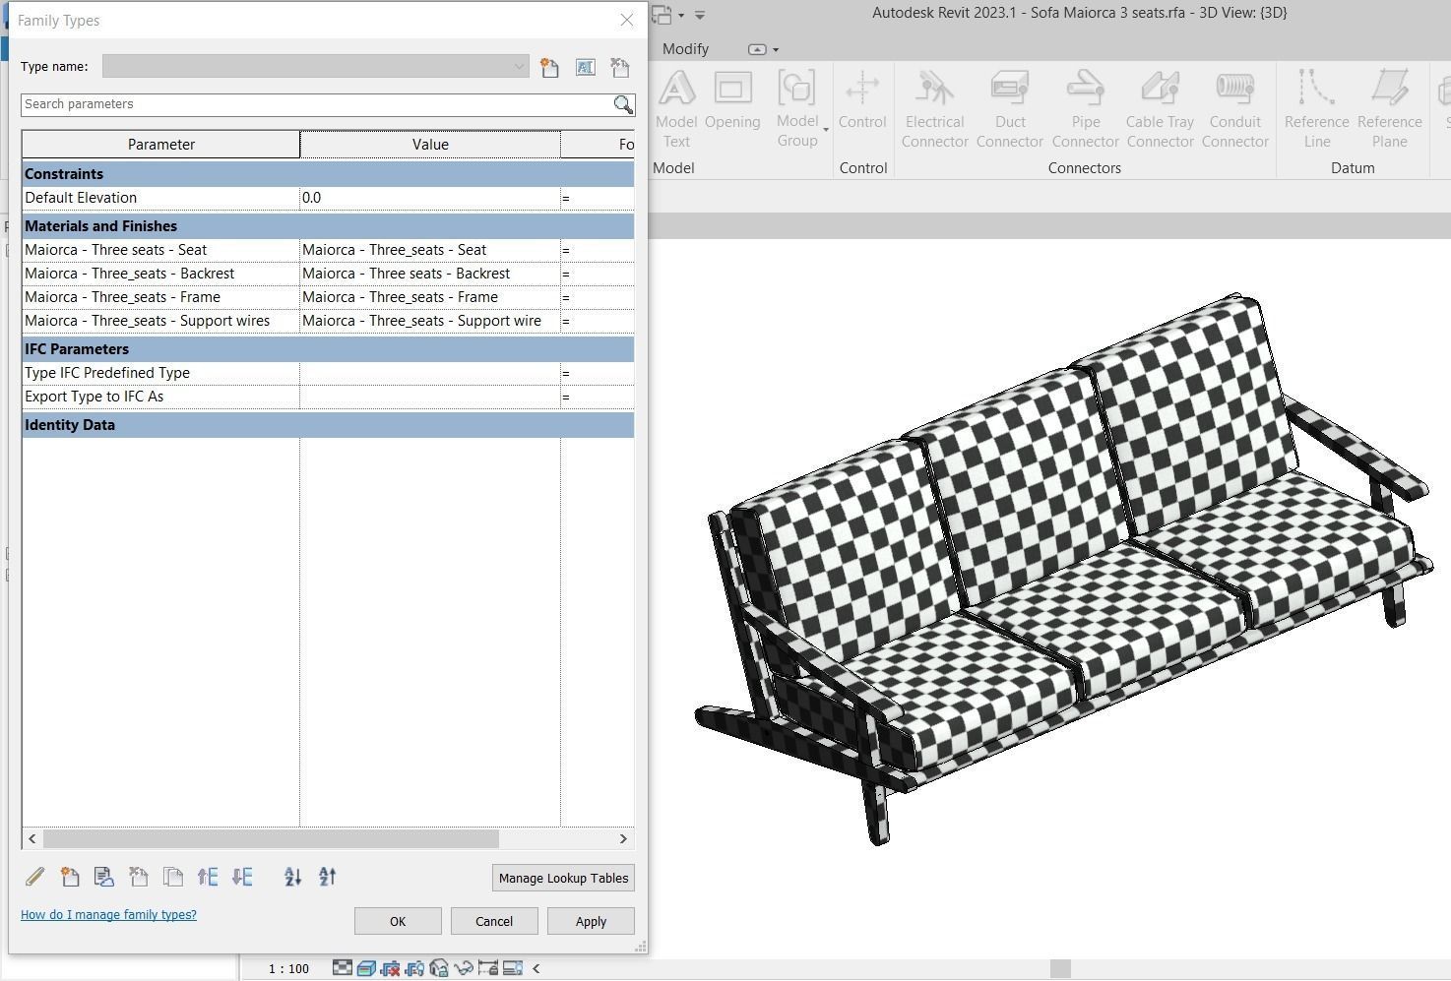Move parameter up with up-arrow icon
1451x981 pixels.
[x=208, y=877]
